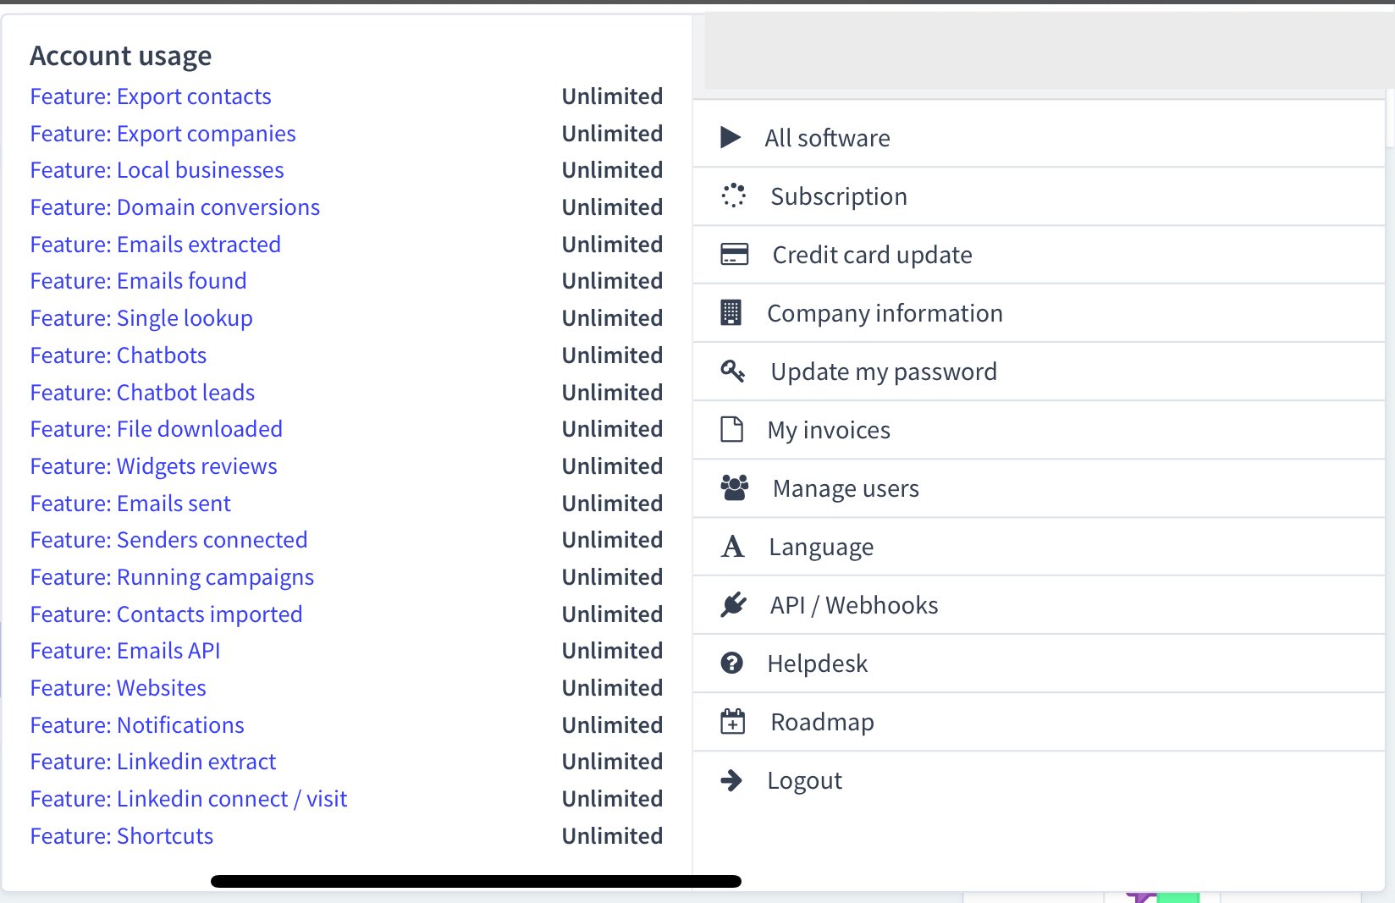Click the API / Webhooks plug icon

pos(733,605)
